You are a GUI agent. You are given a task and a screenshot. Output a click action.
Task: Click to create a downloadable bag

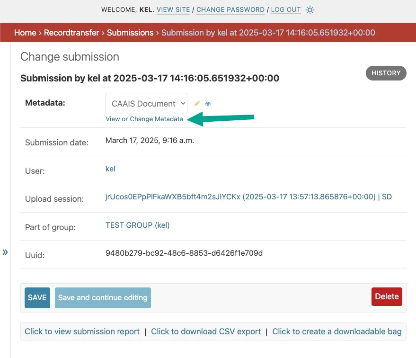point(337,331)
